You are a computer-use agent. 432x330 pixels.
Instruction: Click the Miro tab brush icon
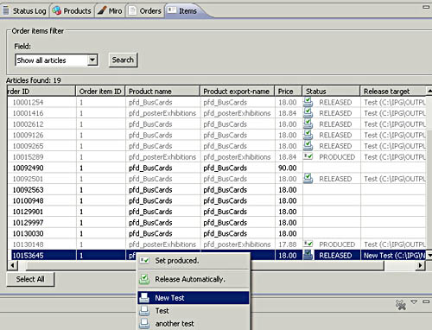[102, 10]
